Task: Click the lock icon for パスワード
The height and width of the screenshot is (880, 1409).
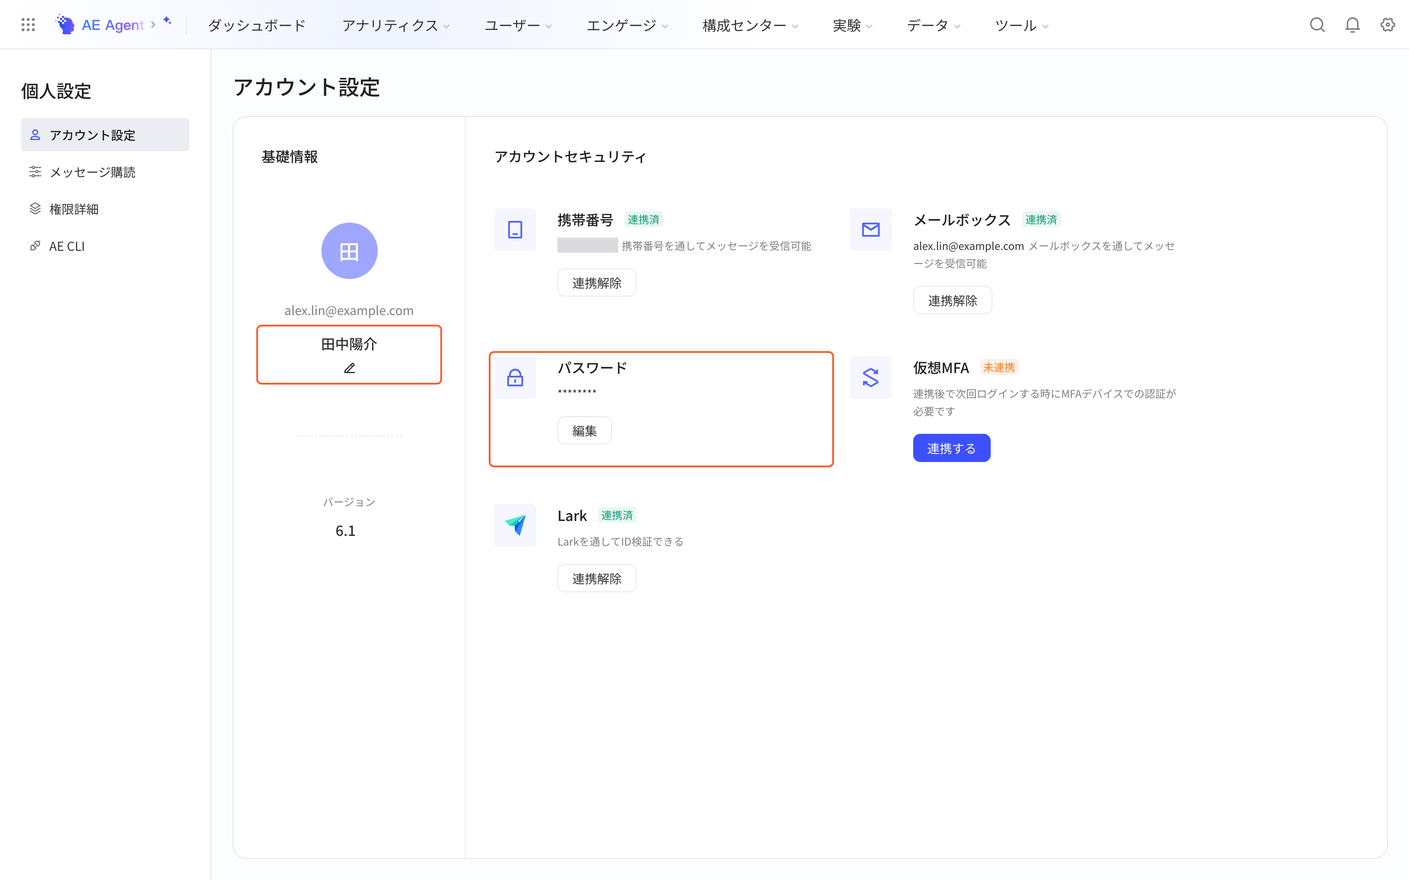Action: click(515, 377)
